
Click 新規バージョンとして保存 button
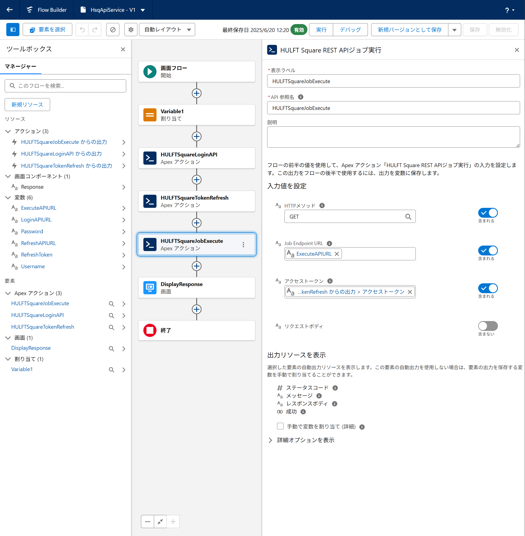click(x=409, y=30)
